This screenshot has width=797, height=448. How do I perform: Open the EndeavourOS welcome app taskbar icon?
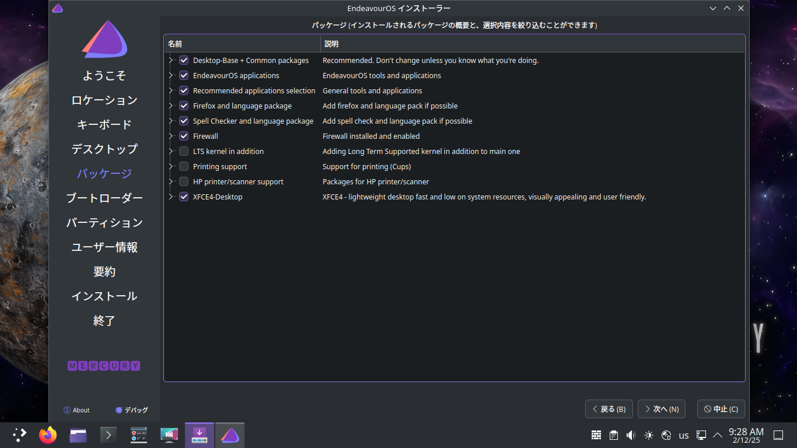click(x=139, y=435)
